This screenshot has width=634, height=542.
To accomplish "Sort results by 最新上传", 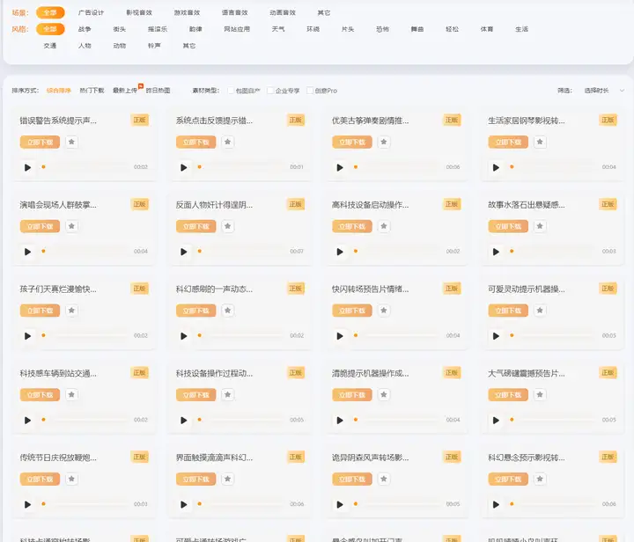I will tap(125, 91).
